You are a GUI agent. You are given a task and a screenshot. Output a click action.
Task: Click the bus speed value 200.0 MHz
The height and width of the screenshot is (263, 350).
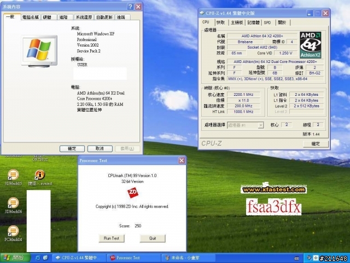coord(243,106)
